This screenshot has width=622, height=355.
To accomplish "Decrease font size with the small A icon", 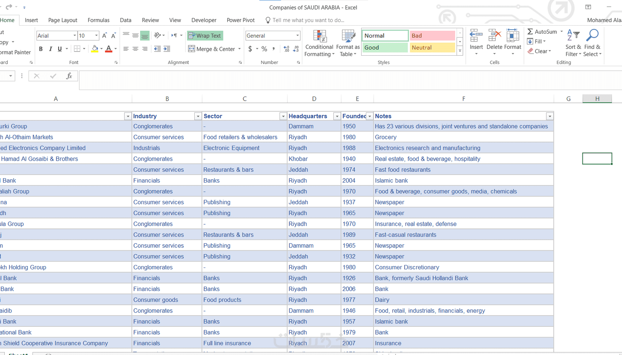I will (113, 35).
